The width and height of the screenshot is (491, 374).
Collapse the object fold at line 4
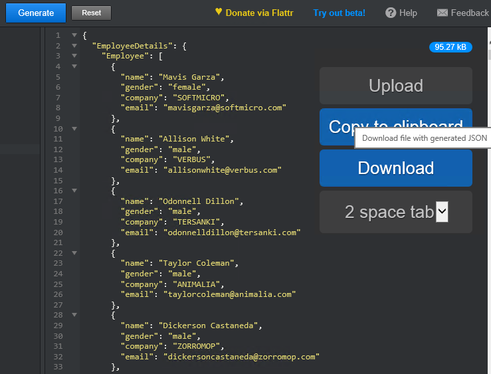click(74, 66)
